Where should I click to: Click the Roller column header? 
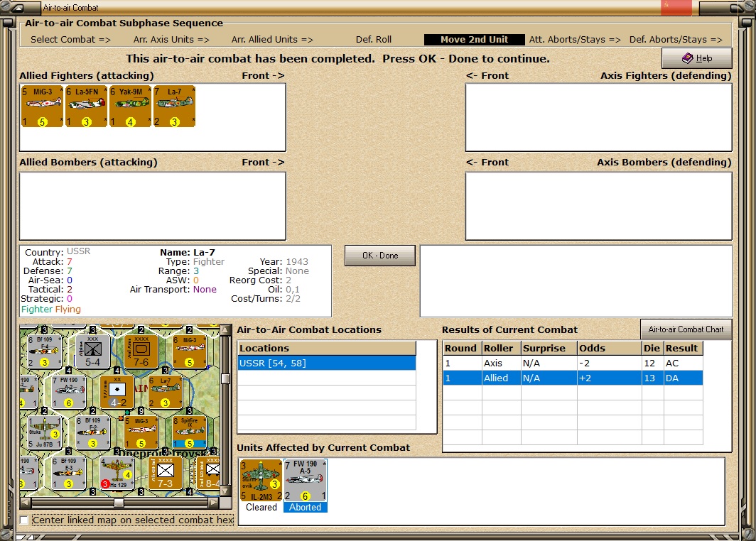502,349
